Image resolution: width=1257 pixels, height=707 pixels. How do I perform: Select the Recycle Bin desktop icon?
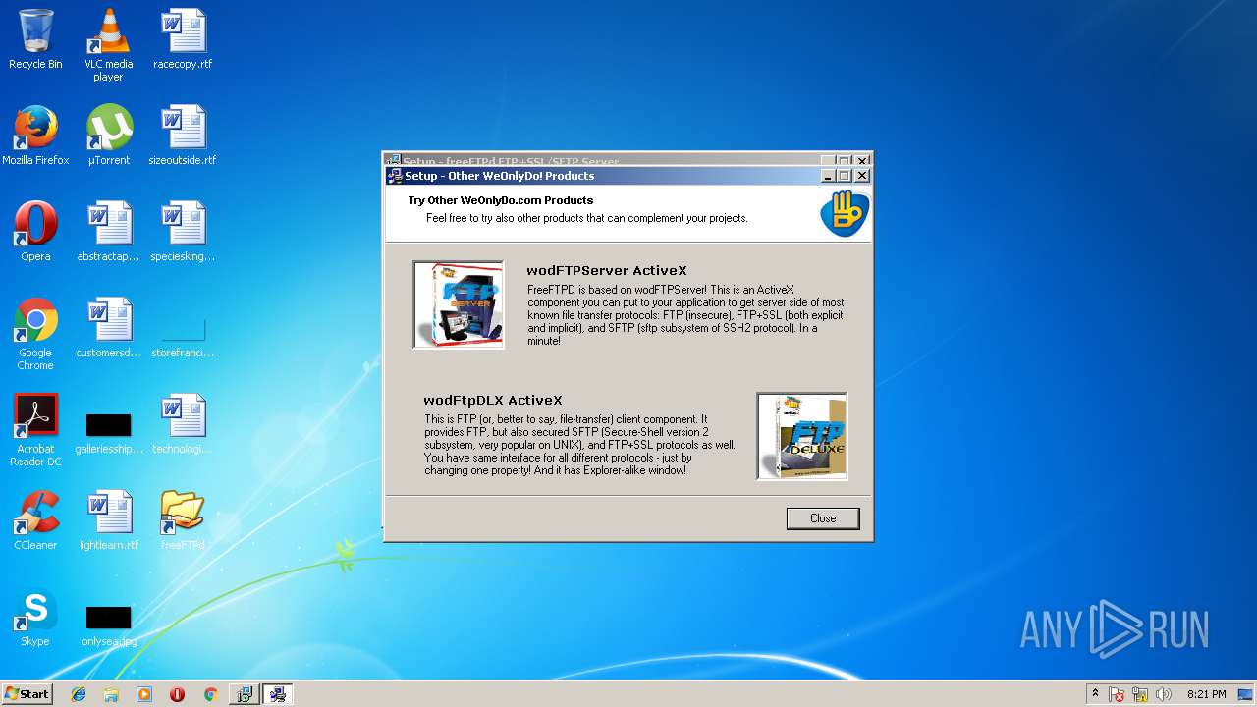pyautogui.click(x=35, y=39)
